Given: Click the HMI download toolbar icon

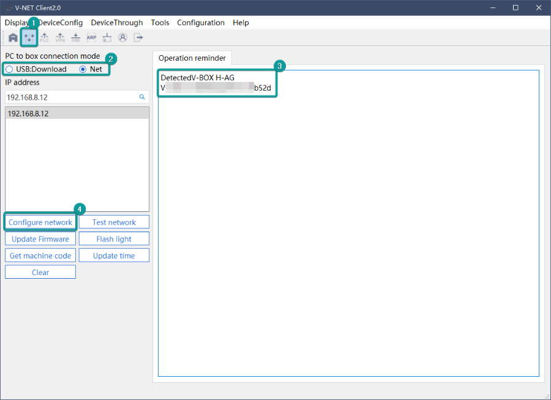Looking at the screenshot, I should click(75, 37).
